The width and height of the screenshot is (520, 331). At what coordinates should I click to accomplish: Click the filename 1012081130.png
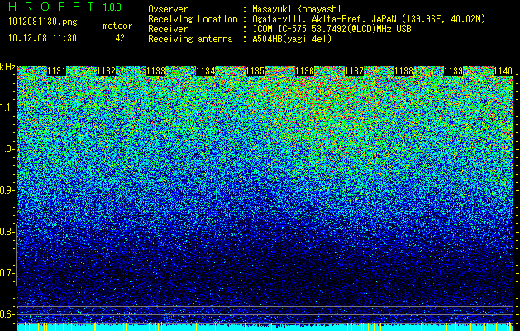pyautogui.click(x=43, y=22)
